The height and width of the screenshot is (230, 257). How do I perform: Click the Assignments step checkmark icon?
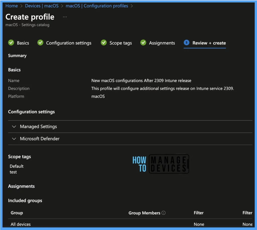point(143,43)
